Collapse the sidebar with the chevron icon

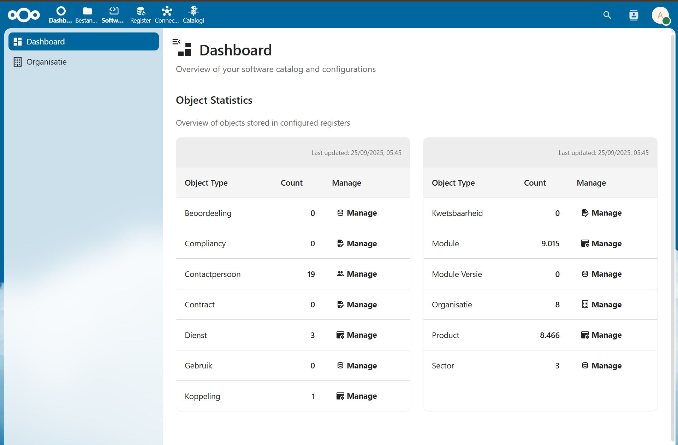click(177, 41)
